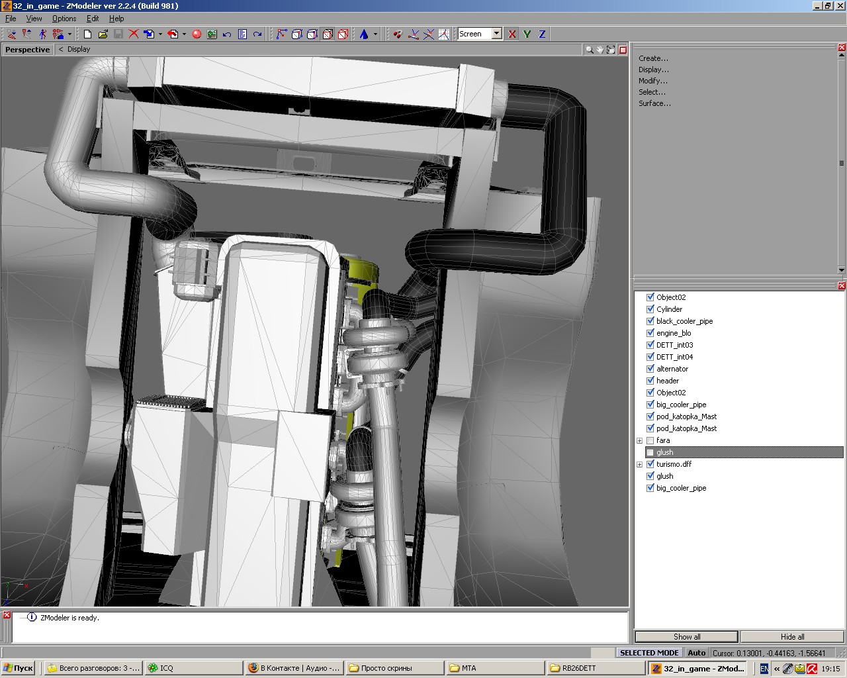Toggle the X axis lock
Screen dimensions: 847x678
click(x=512, y=34)
